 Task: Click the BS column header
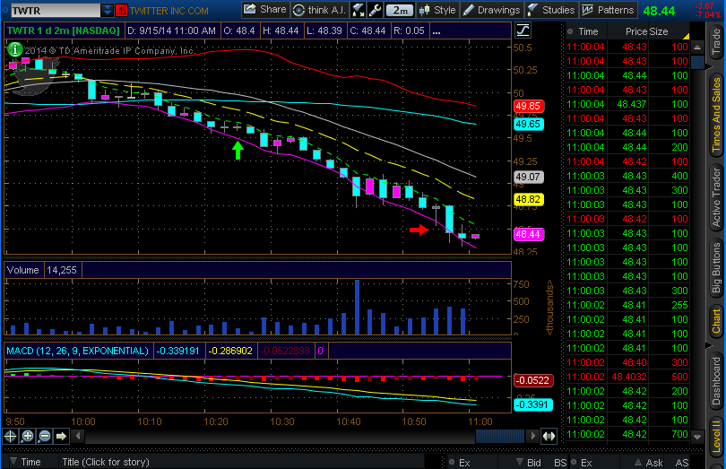tap(560, 463)
